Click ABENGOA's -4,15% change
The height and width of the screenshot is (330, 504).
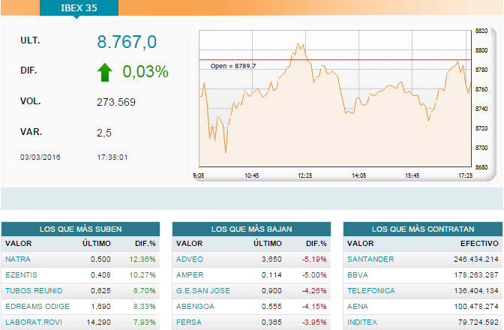coord(314,306)
